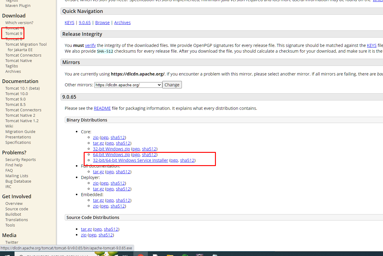
Task: Open the Translations link
Action: [x=17, y=220]
